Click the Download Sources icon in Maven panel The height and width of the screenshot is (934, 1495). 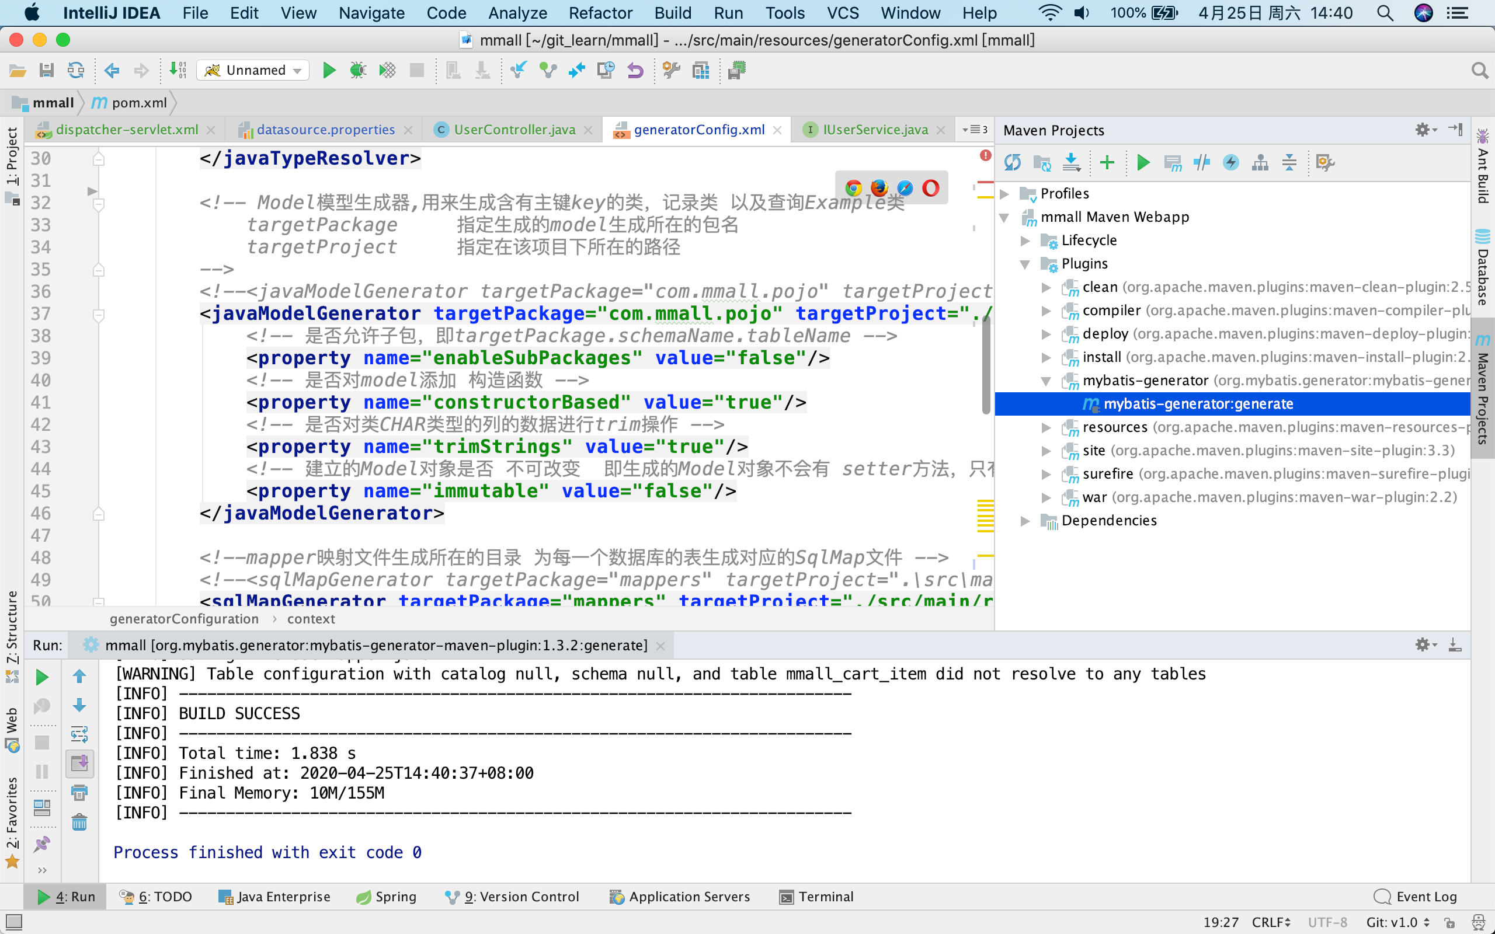click(x=1071, y=162)
